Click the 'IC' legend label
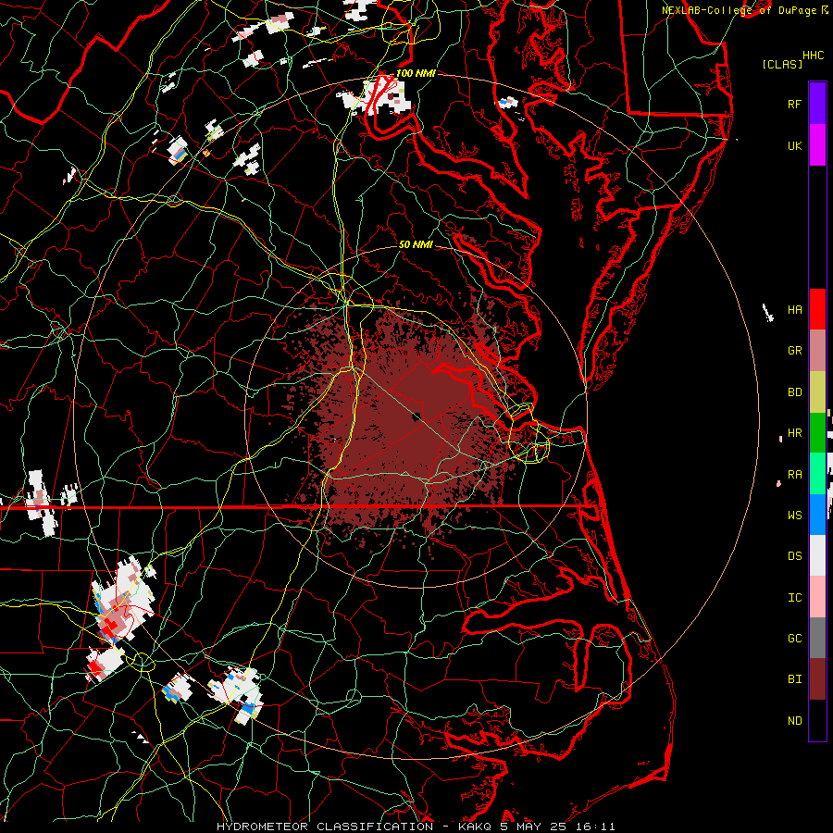 coord(794,597)
